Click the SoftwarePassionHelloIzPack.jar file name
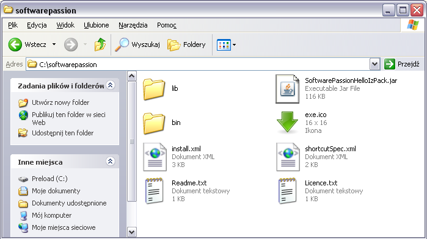 click(351, 80)
